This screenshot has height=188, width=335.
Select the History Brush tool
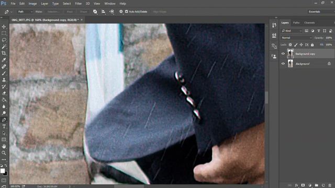coord(4,86)
